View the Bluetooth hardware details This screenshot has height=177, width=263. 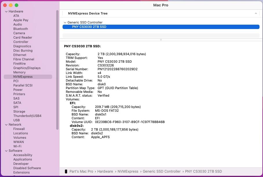21,29
